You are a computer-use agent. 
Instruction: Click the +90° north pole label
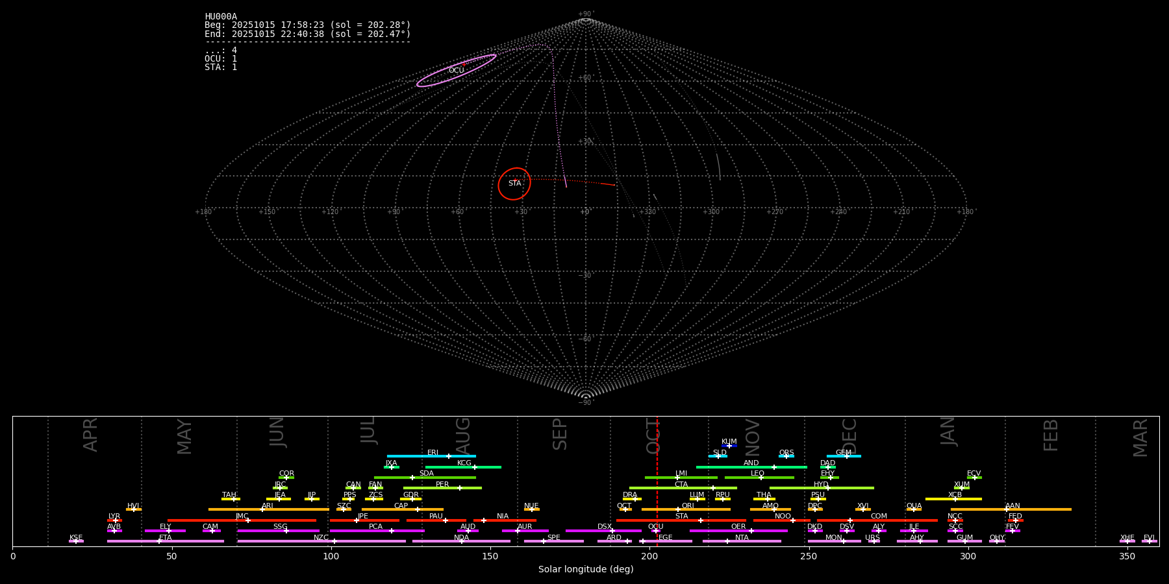[585, 14]
